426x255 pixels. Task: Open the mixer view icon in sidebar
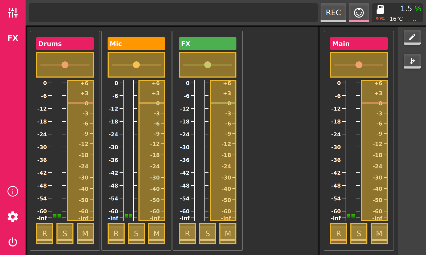coord(13,13)
